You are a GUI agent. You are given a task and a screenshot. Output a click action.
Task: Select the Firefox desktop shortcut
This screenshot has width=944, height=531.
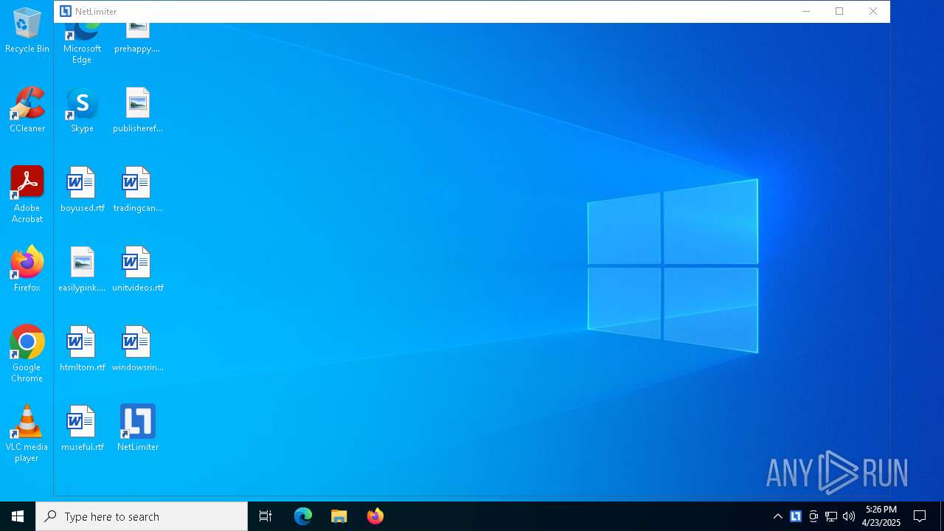[27, 269]
